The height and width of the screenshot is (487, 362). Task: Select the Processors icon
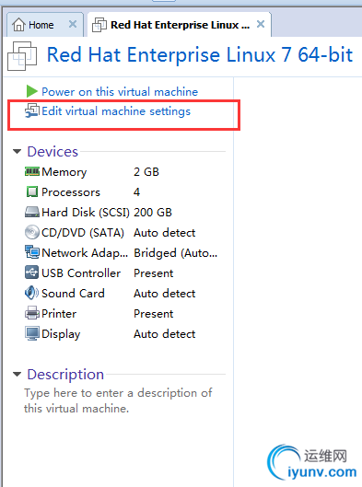(x=32, y=191)
